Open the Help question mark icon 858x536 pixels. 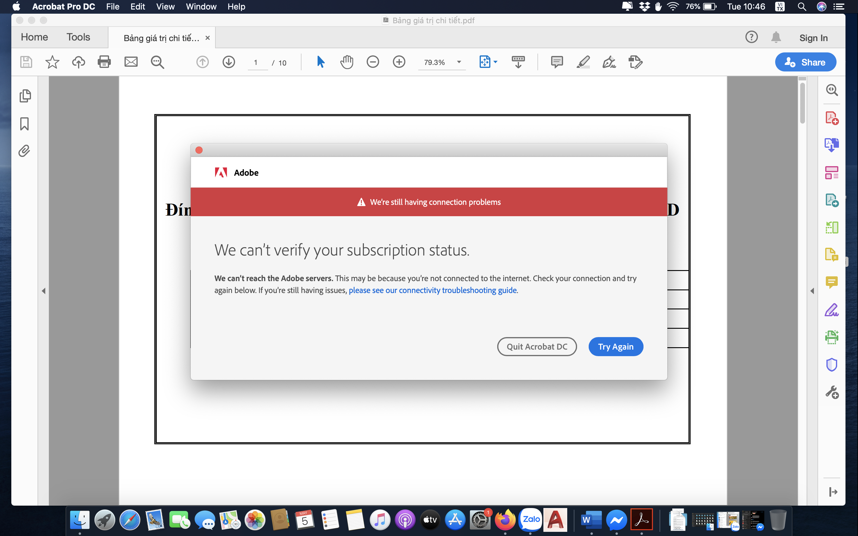point(751,37)
